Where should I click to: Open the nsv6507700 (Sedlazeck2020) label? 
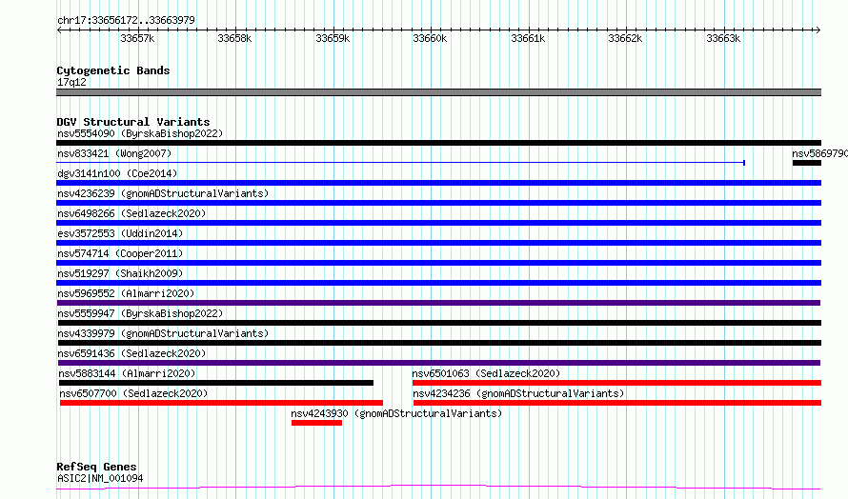133,393
